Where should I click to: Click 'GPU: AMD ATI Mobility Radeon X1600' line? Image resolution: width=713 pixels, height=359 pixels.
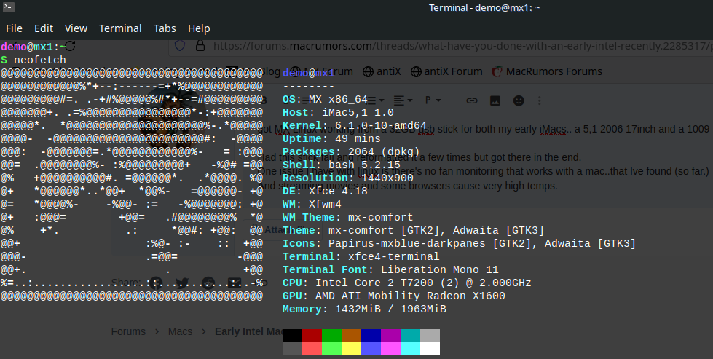tap(394, 296)
